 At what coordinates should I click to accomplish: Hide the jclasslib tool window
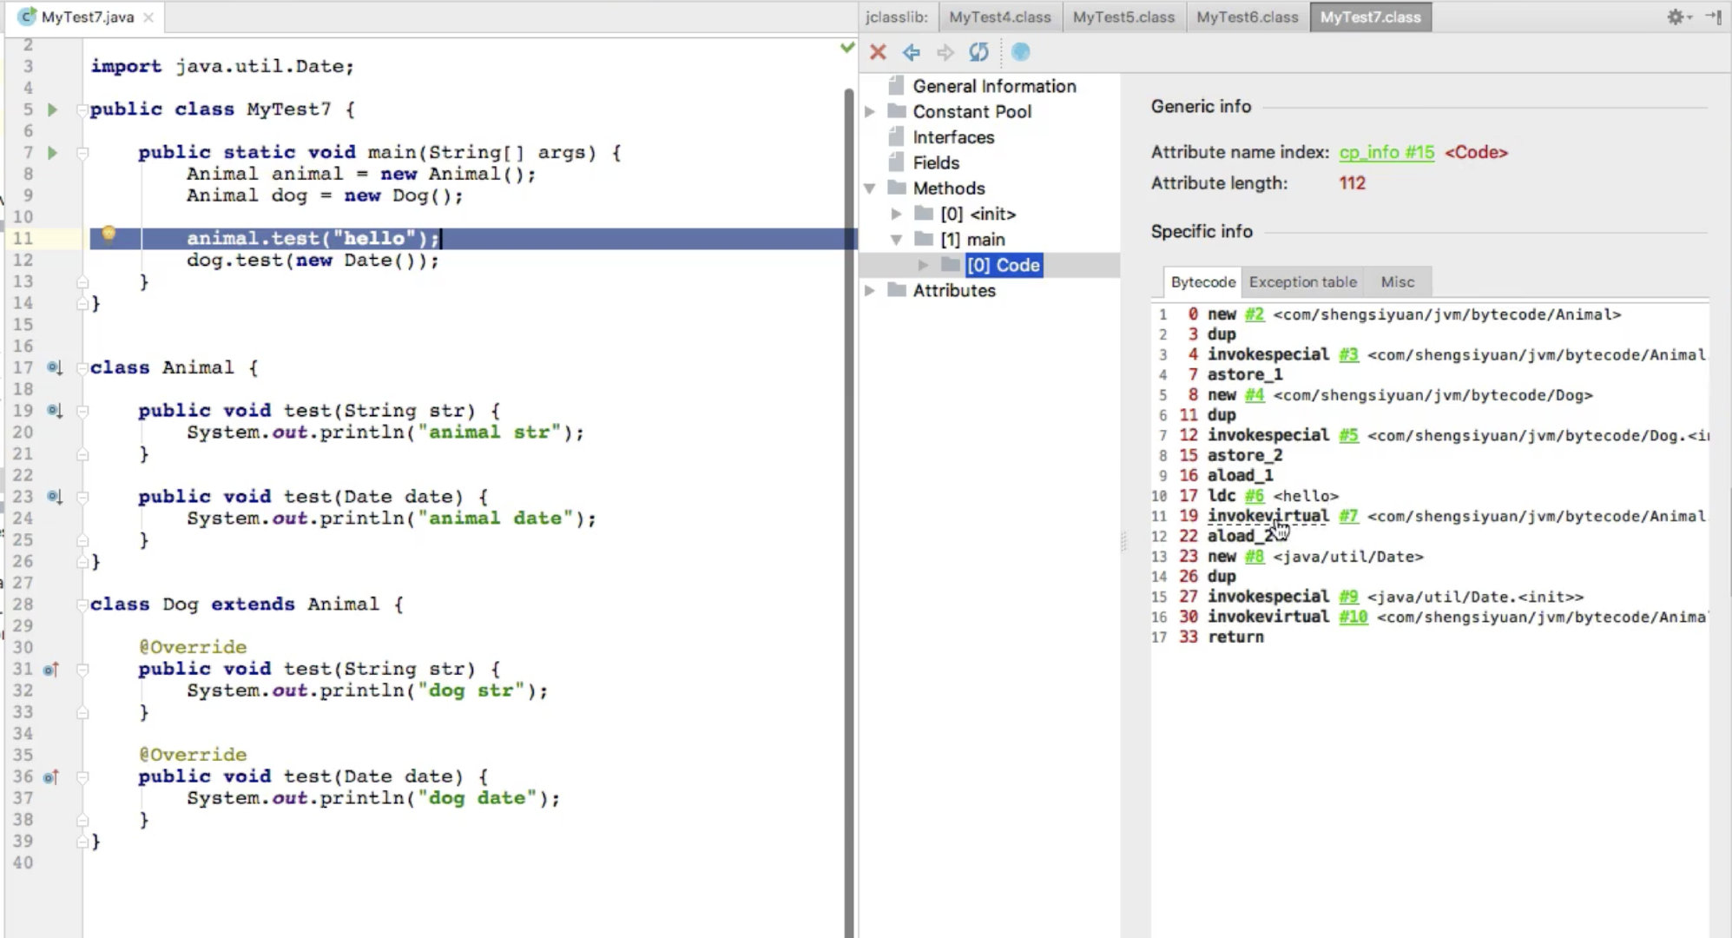click(1714, 17)
